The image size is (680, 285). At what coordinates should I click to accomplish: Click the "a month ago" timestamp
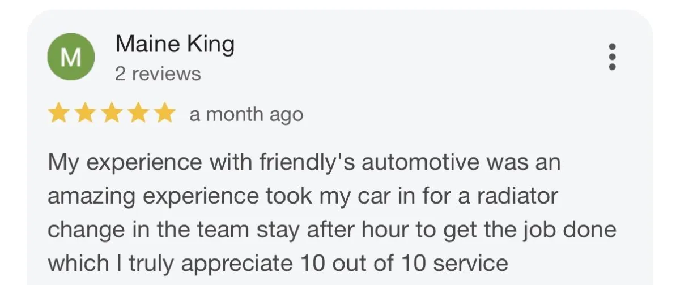point(246,115)
